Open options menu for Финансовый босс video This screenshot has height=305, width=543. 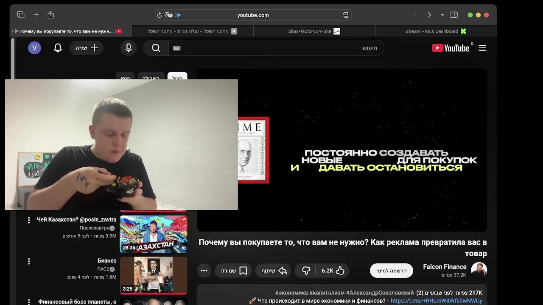point(29,302)
